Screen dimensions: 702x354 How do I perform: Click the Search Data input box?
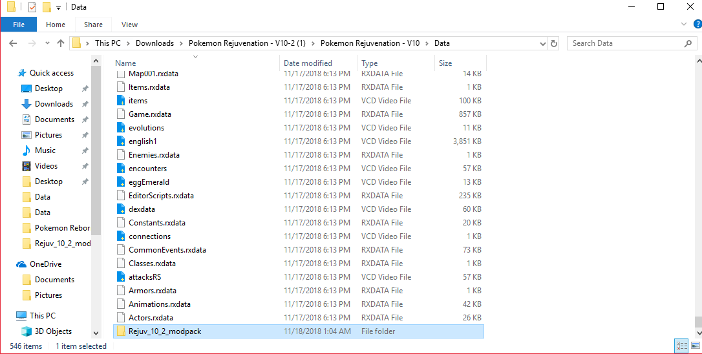[x=624, y=43]
